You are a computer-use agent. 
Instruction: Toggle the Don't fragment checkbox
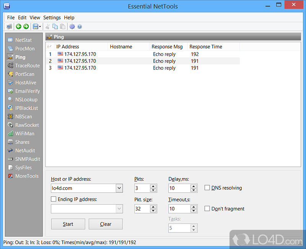[x=207, y=209]
